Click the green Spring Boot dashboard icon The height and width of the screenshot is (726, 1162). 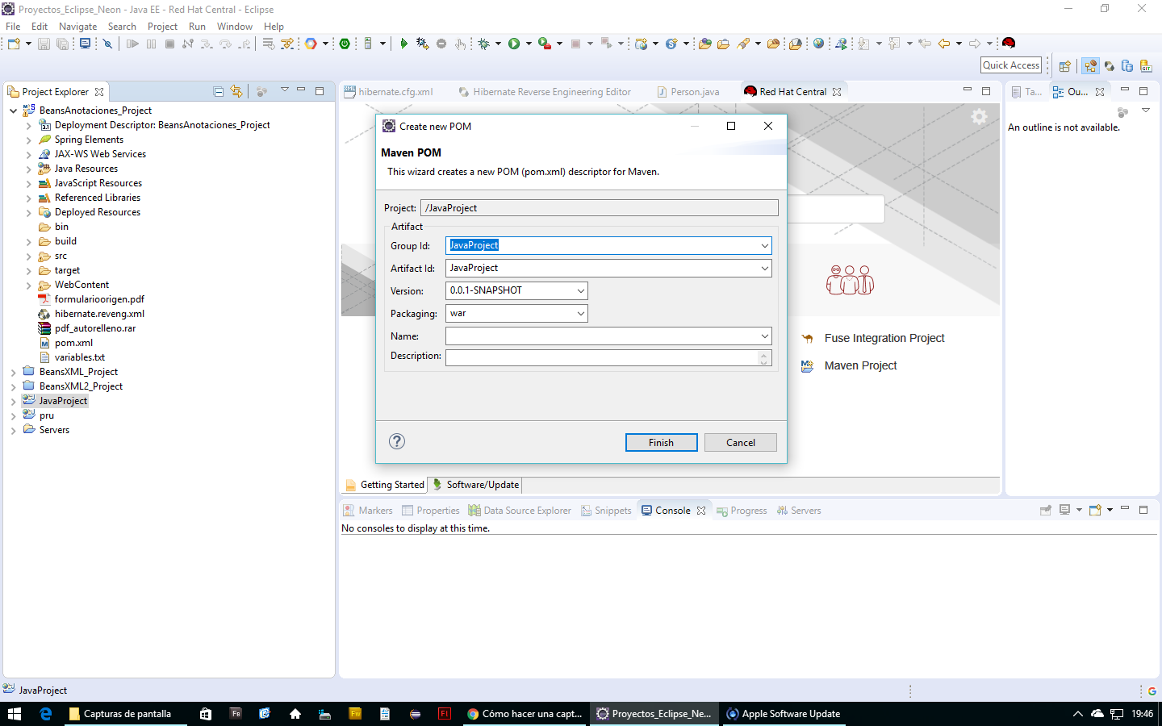click(x=345, y=44)
